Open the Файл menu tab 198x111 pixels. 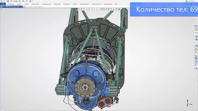(3, 4)
